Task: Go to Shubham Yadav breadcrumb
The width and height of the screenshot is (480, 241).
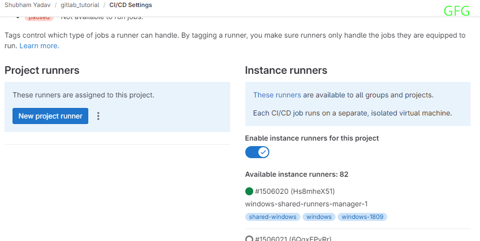Action: pyautogui.click(x=28, y=5)
